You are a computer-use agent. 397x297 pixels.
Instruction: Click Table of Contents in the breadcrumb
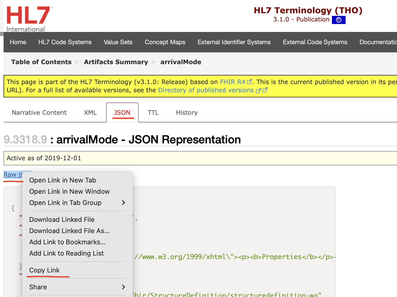[41, 62]
